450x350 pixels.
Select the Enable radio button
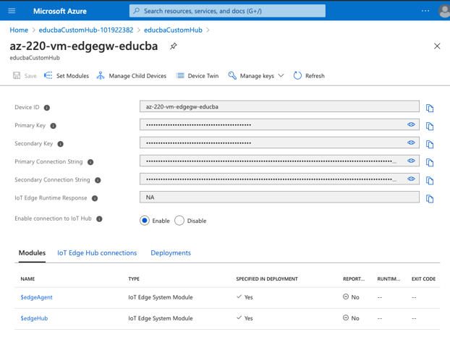145,221
